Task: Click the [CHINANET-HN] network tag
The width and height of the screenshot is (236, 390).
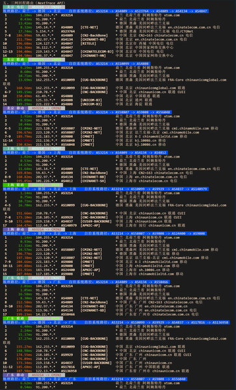Action: (x=93, y=55)
